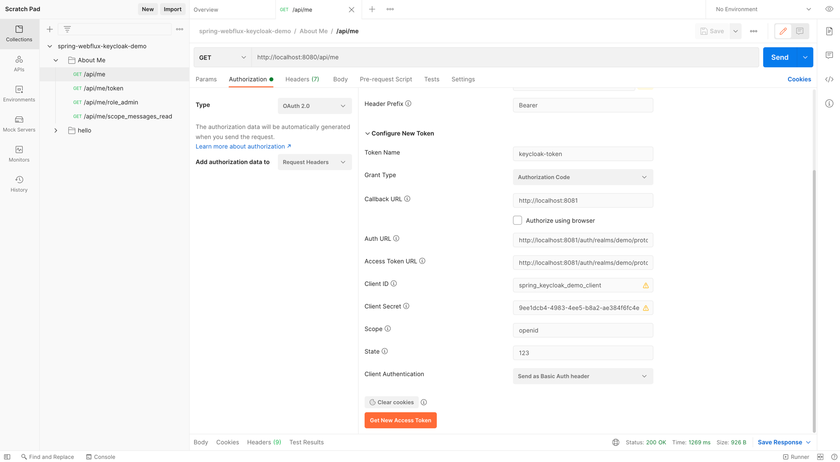Open the documentation panel icon
Viewport: 840px width, 462px height.
point(829,31)
